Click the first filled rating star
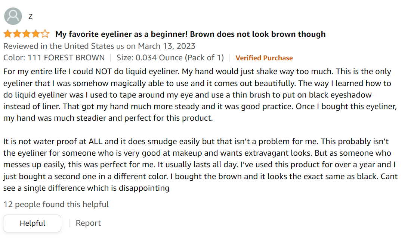 8,34
